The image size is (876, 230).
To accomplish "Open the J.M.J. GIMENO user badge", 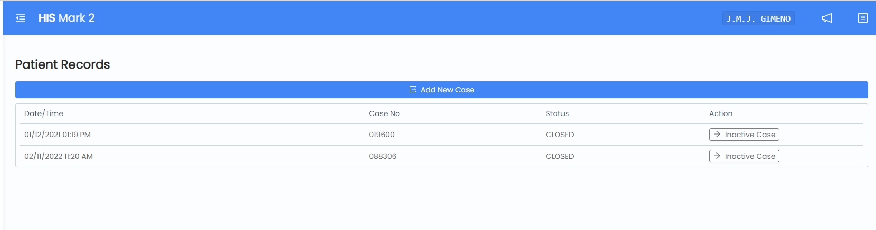I will coord(758,18).
